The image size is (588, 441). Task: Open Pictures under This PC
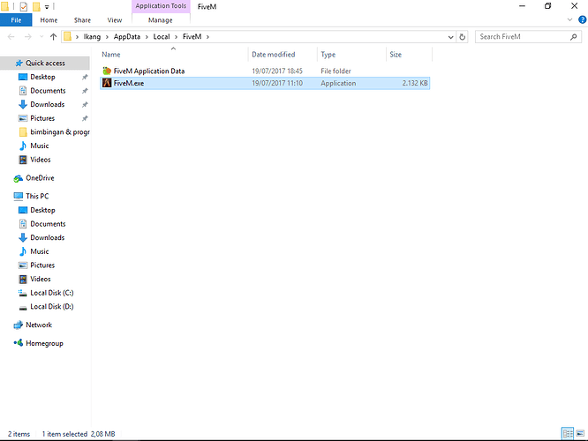pos(42,265)
